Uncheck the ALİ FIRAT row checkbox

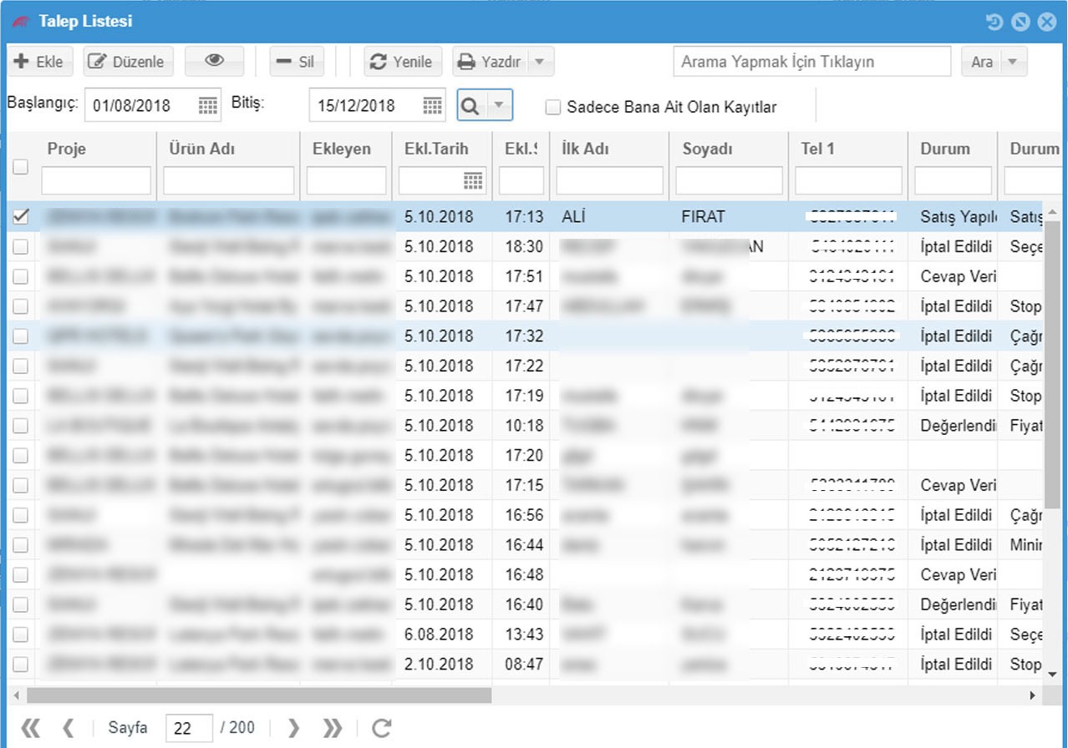[21, 216]
